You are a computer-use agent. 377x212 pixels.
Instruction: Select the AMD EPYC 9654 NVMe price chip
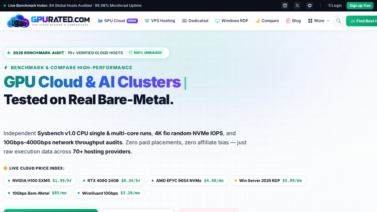(x=188, y=181)
